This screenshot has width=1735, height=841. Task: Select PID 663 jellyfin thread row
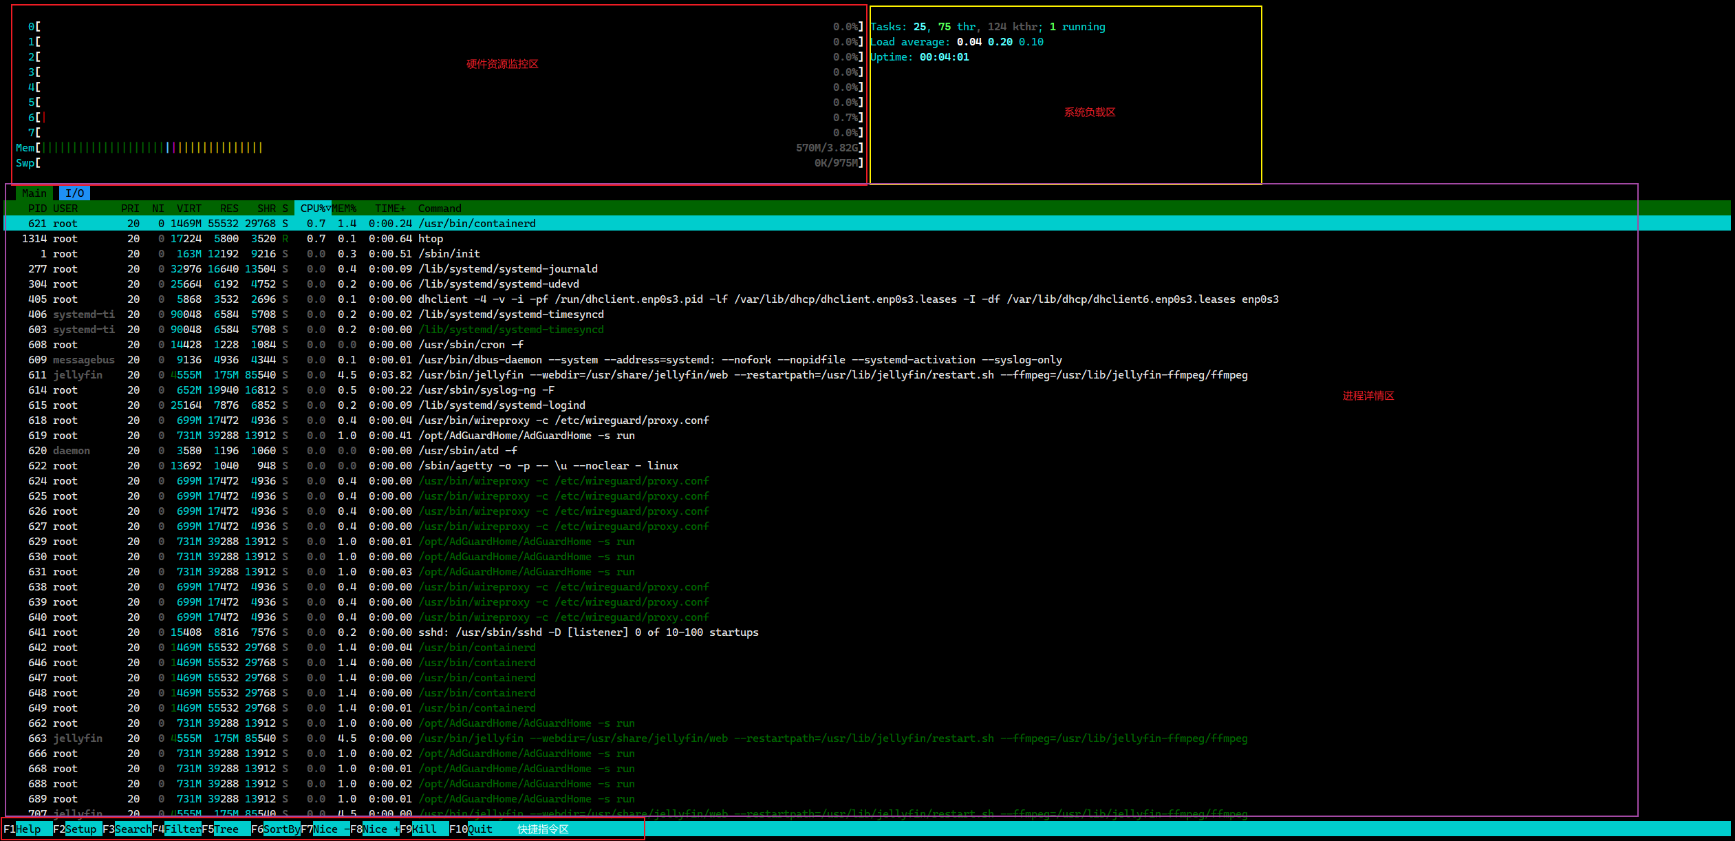coord(867,738)
